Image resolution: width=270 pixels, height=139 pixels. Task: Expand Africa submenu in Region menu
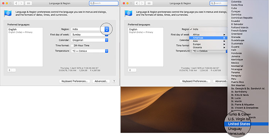click(x=208, y=35)
